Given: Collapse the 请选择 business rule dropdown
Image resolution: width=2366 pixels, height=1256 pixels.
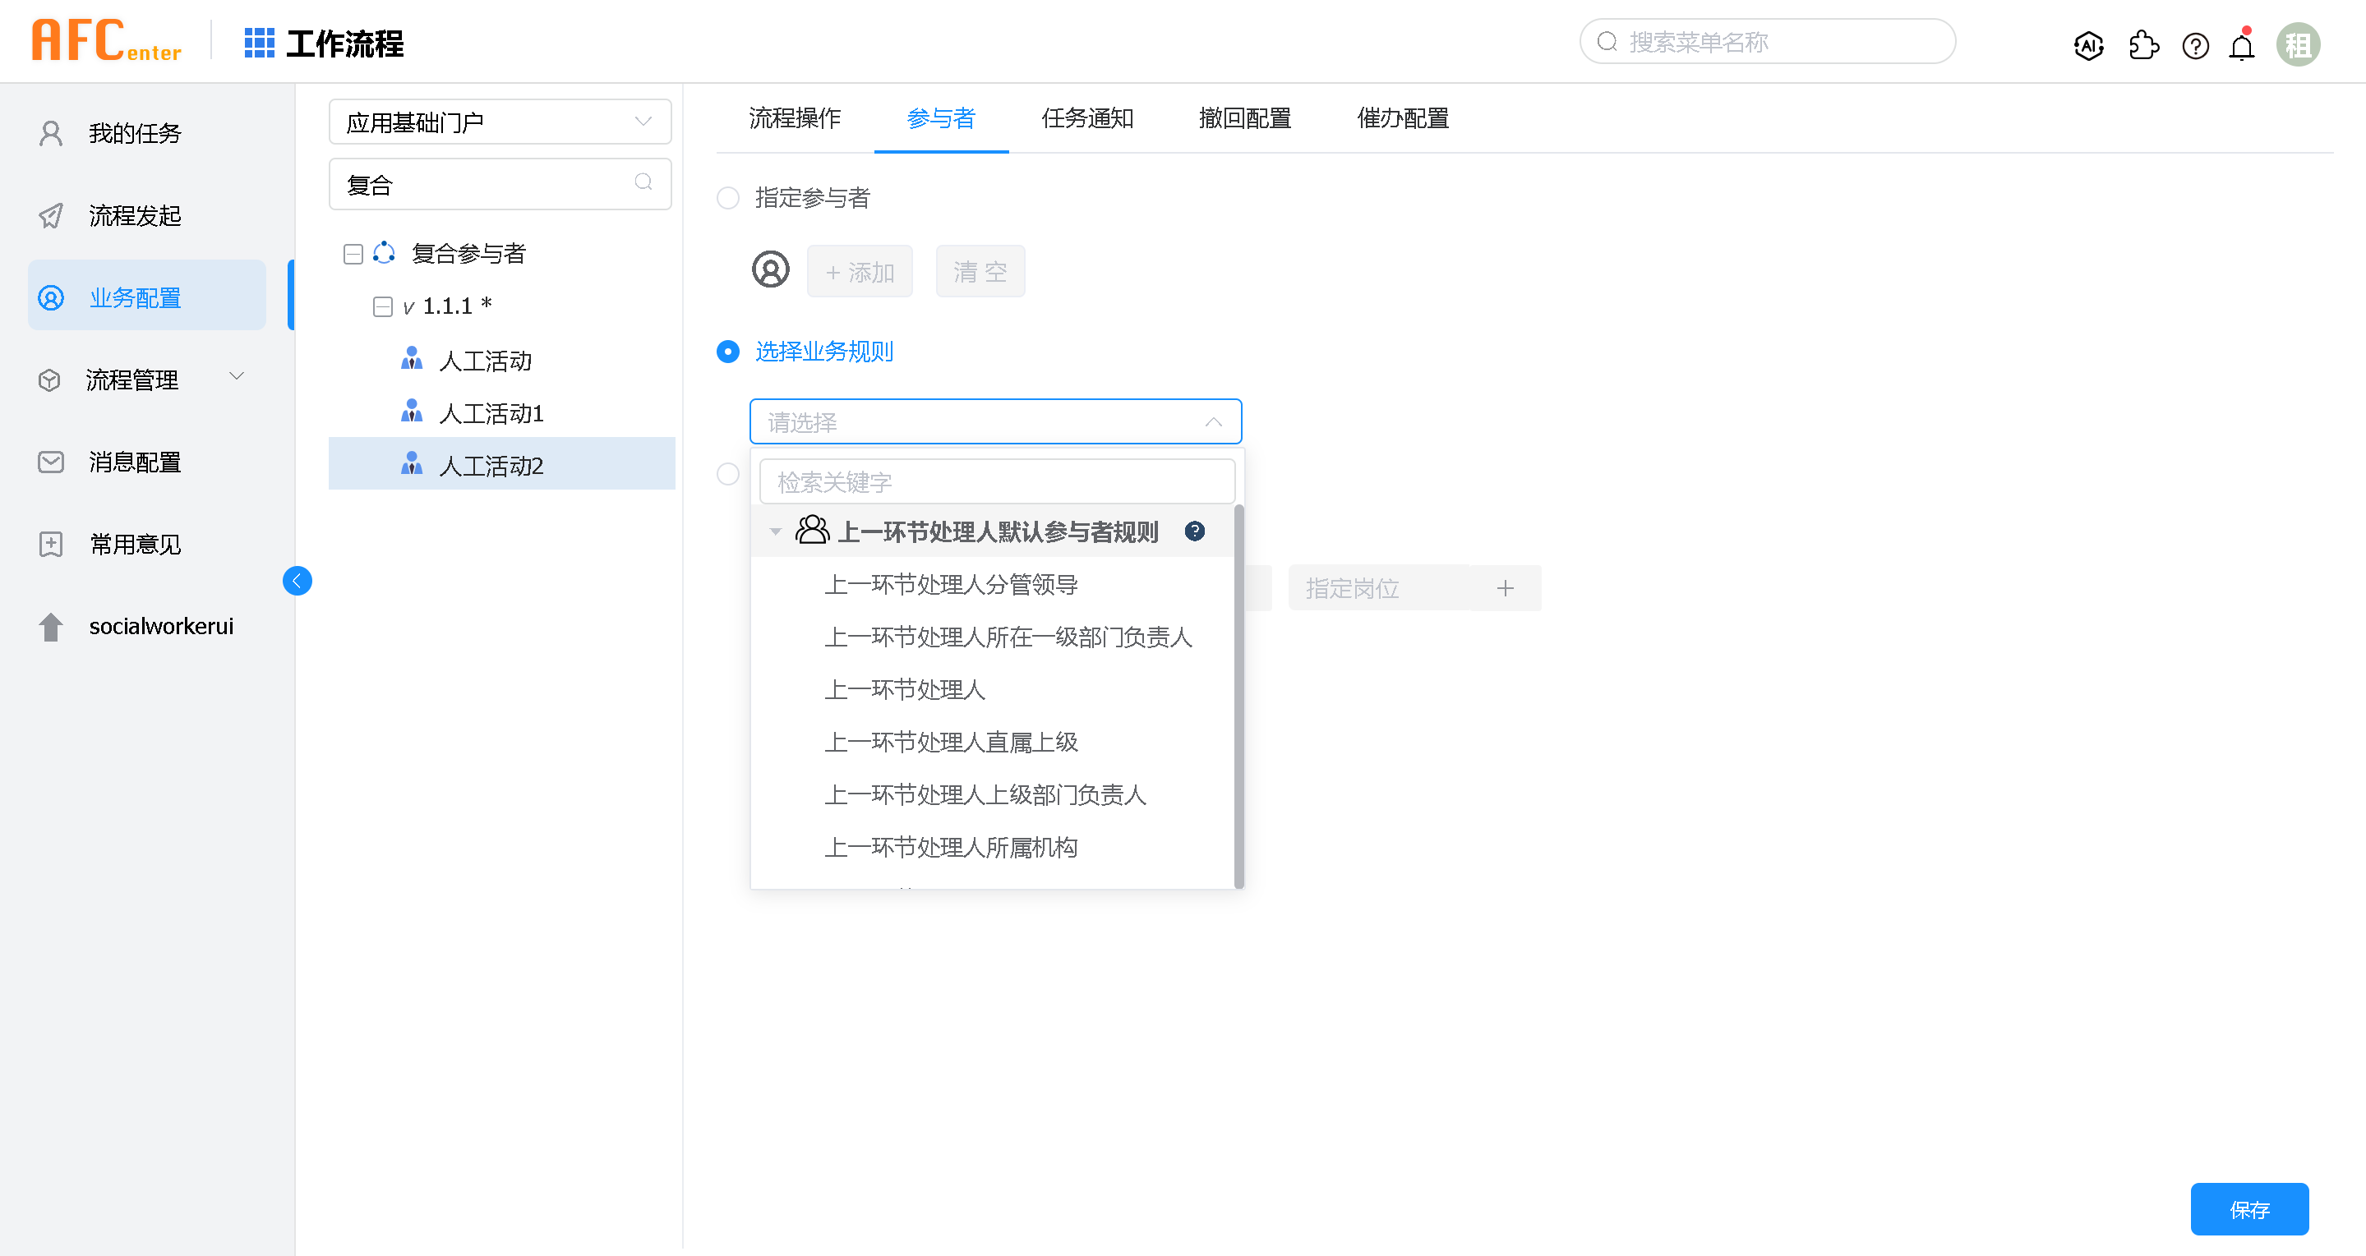Looking at the screenshot, I should tap(1212, 421).
